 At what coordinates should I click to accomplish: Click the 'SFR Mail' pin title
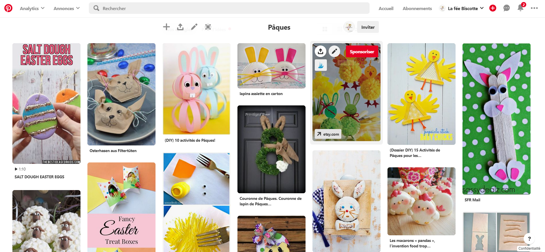point(472,200)
